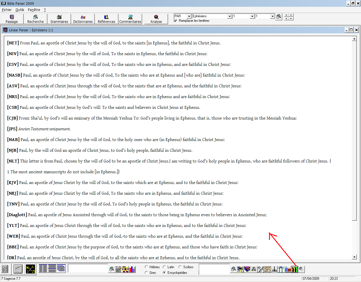Click the [KJV] translation label

(x=12, y=183)
